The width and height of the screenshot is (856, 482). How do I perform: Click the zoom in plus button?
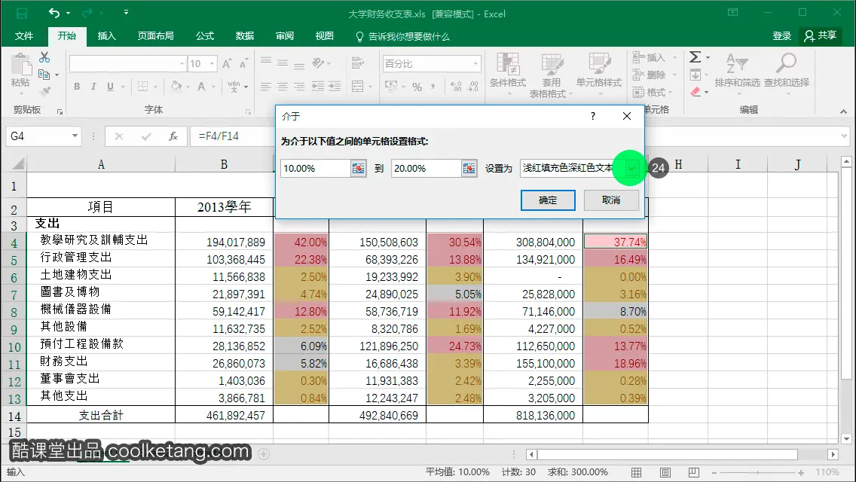801,472
